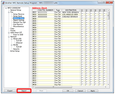Open General Setup in the tree
Viewport: 115px width, 94px height.
[16, 10]
